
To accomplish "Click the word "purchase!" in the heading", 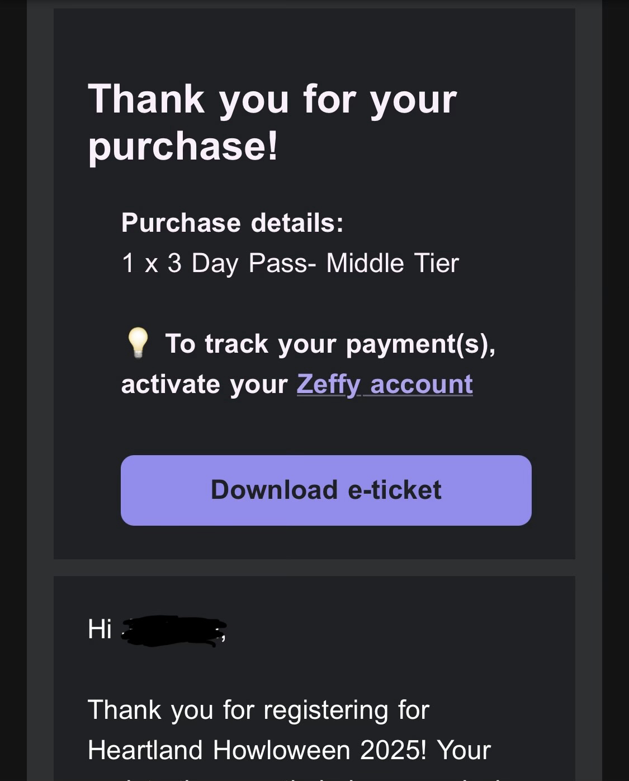I will click(x=183, y=146).
